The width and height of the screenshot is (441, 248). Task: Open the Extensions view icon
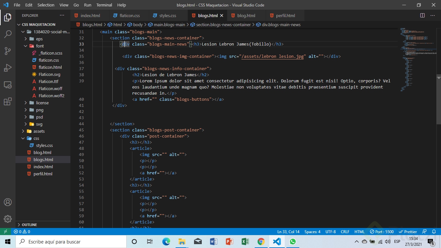(8, 102)
